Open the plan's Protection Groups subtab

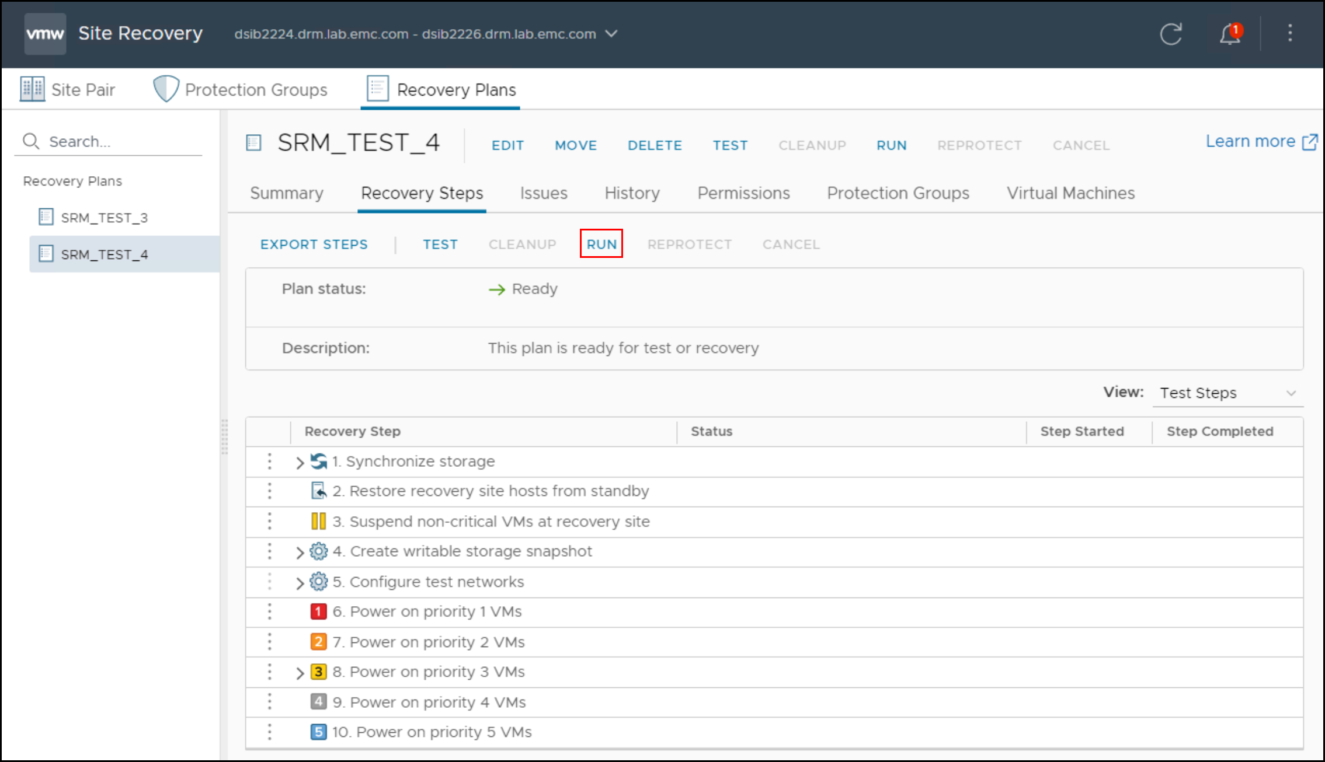point(898,193)
